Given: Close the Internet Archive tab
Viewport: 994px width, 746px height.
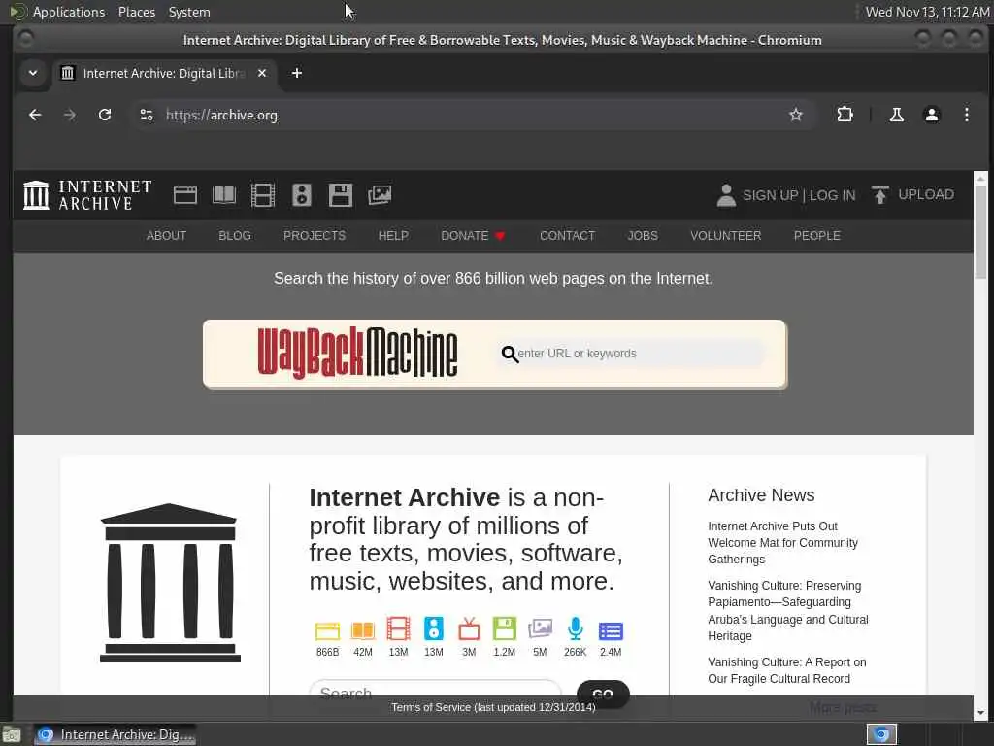Looking at the screenshot, I should (x=262, y=73).
